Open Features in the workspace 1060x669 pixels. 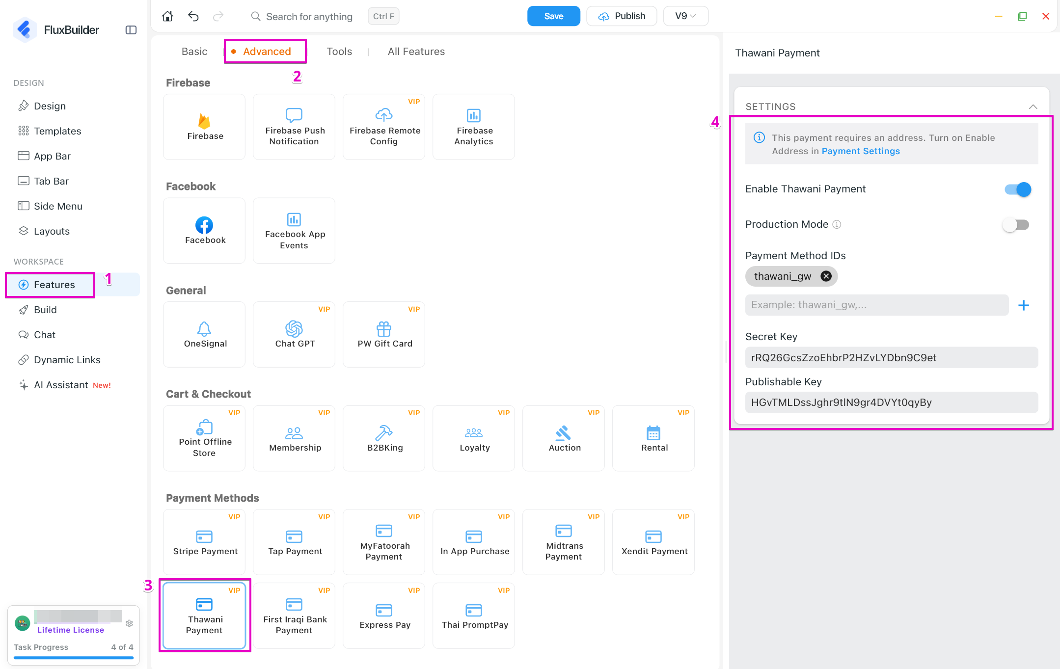coord(74,285)
